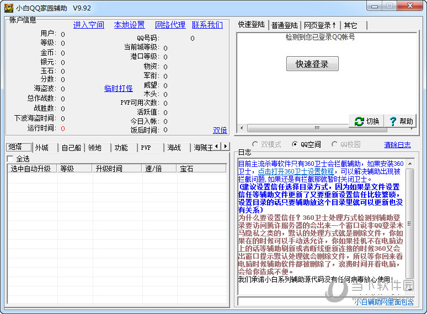Sort by 等级 column header
The image size is (427, 314).
click(x=74, y=169)
